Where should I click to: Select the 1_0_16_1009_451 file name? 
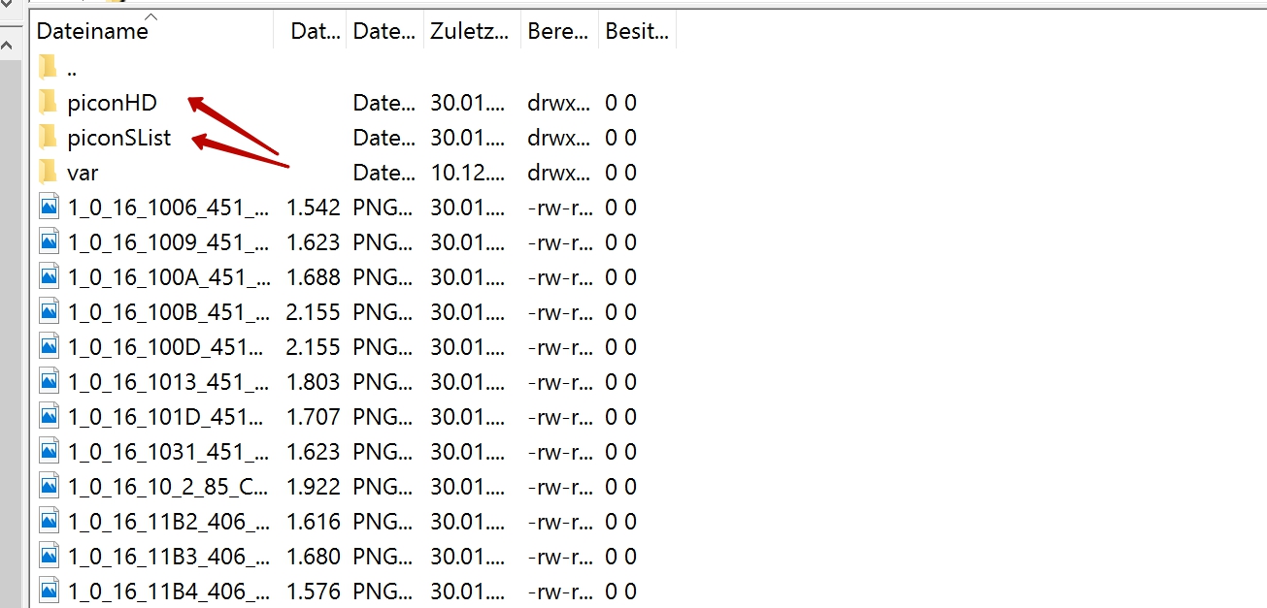tap(168, 242)
